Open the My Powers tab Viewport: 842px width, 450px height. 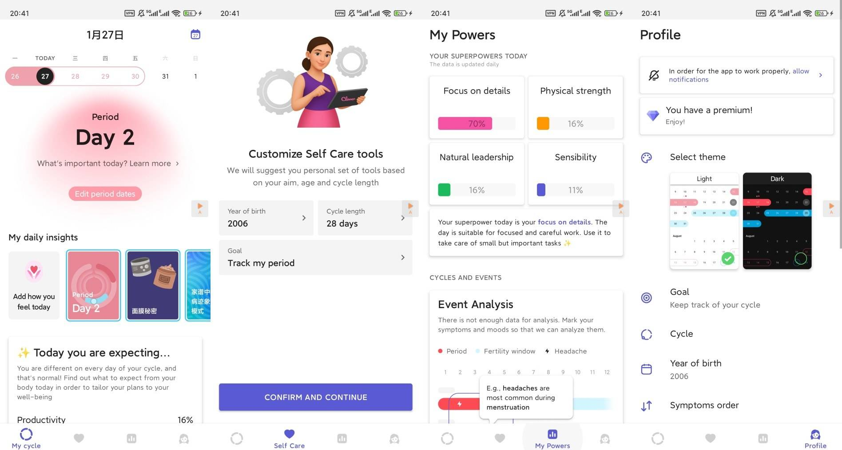[x=552, y=438]
